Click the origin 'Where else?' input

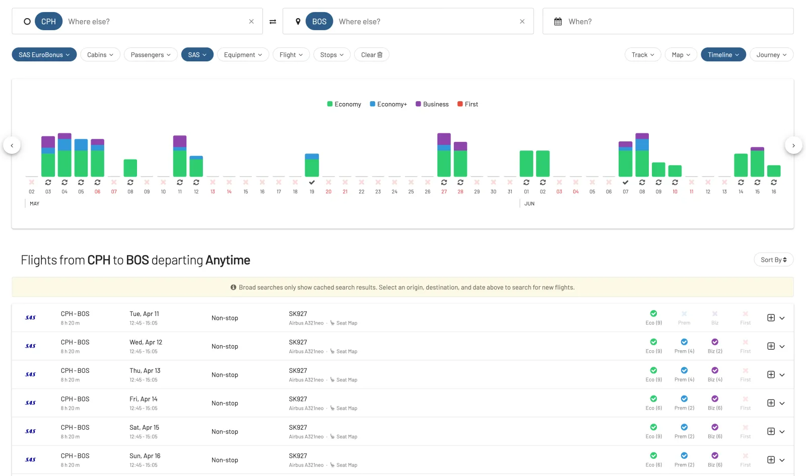(156, 22)
